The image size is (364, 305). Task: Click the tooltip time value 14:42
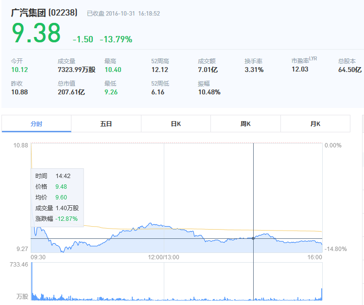click(x=63, y=176)
